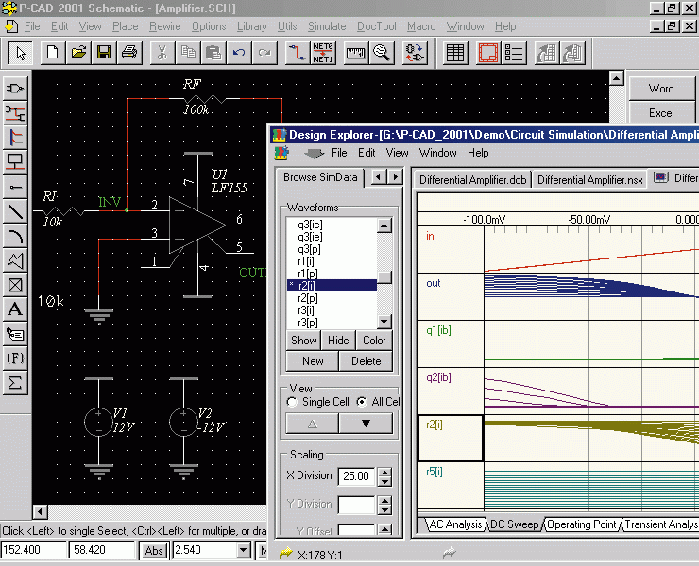Select q3[ic] in Waveforms list
Viewport: 699px width, 566px height.
tap(332, 225)
